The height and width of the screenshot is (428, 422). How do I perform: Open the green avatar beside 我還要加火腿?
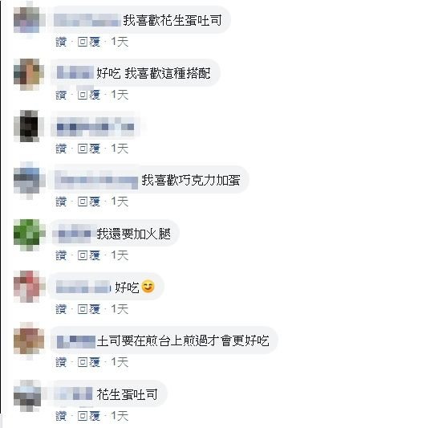click(29, 234)
